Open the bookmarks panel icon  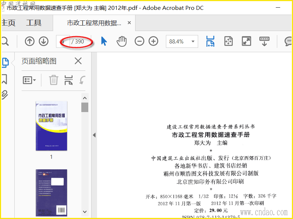[x=4, y=79]
